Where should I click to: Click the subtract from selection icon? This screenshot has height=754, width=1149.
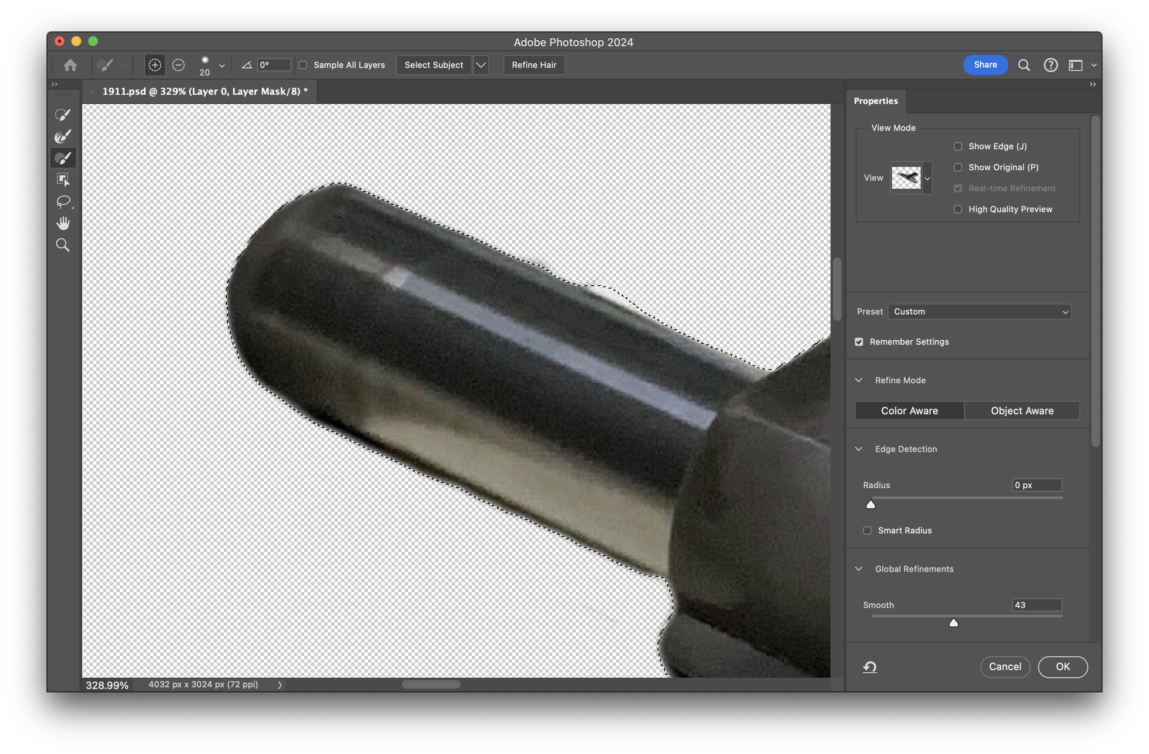click(178, 65)
